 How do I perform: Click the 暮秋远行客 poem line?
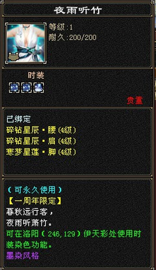pos(29,212)
